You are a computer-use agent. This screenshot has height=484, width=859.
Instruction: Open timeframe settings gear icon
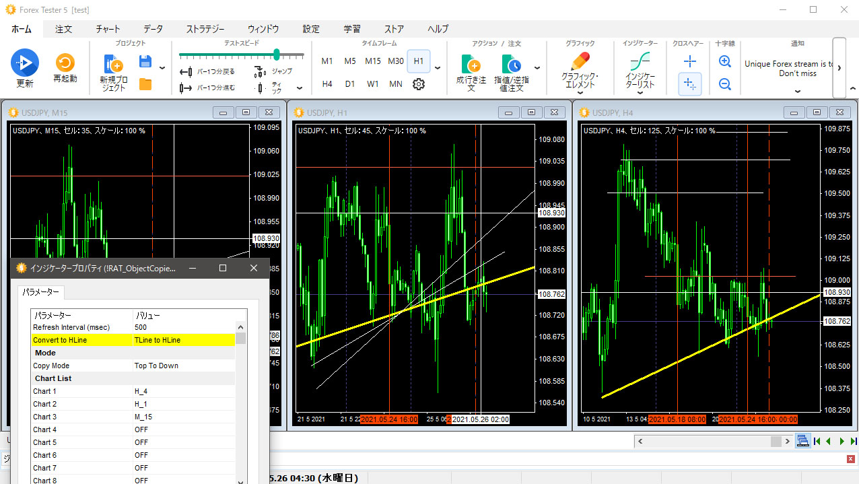(x=419, y=84)
